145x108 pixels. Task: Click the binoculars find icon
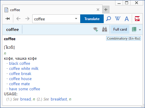[105, 29]
